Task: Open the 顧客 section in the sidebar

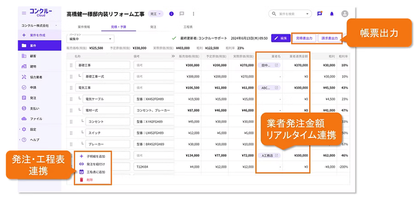Action: click(x=33, y=56)
